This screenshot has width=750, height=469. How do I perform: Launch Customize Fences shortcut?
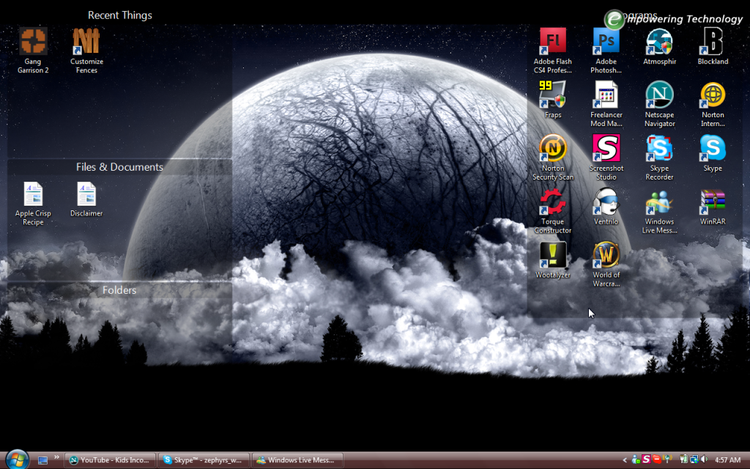click(x=86, y=50)
